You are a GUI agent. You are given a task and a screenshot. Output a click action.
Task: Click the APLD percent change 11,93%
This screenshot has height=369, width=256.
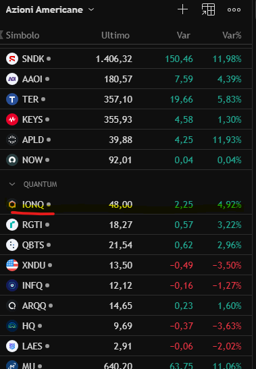pos(227,140)
